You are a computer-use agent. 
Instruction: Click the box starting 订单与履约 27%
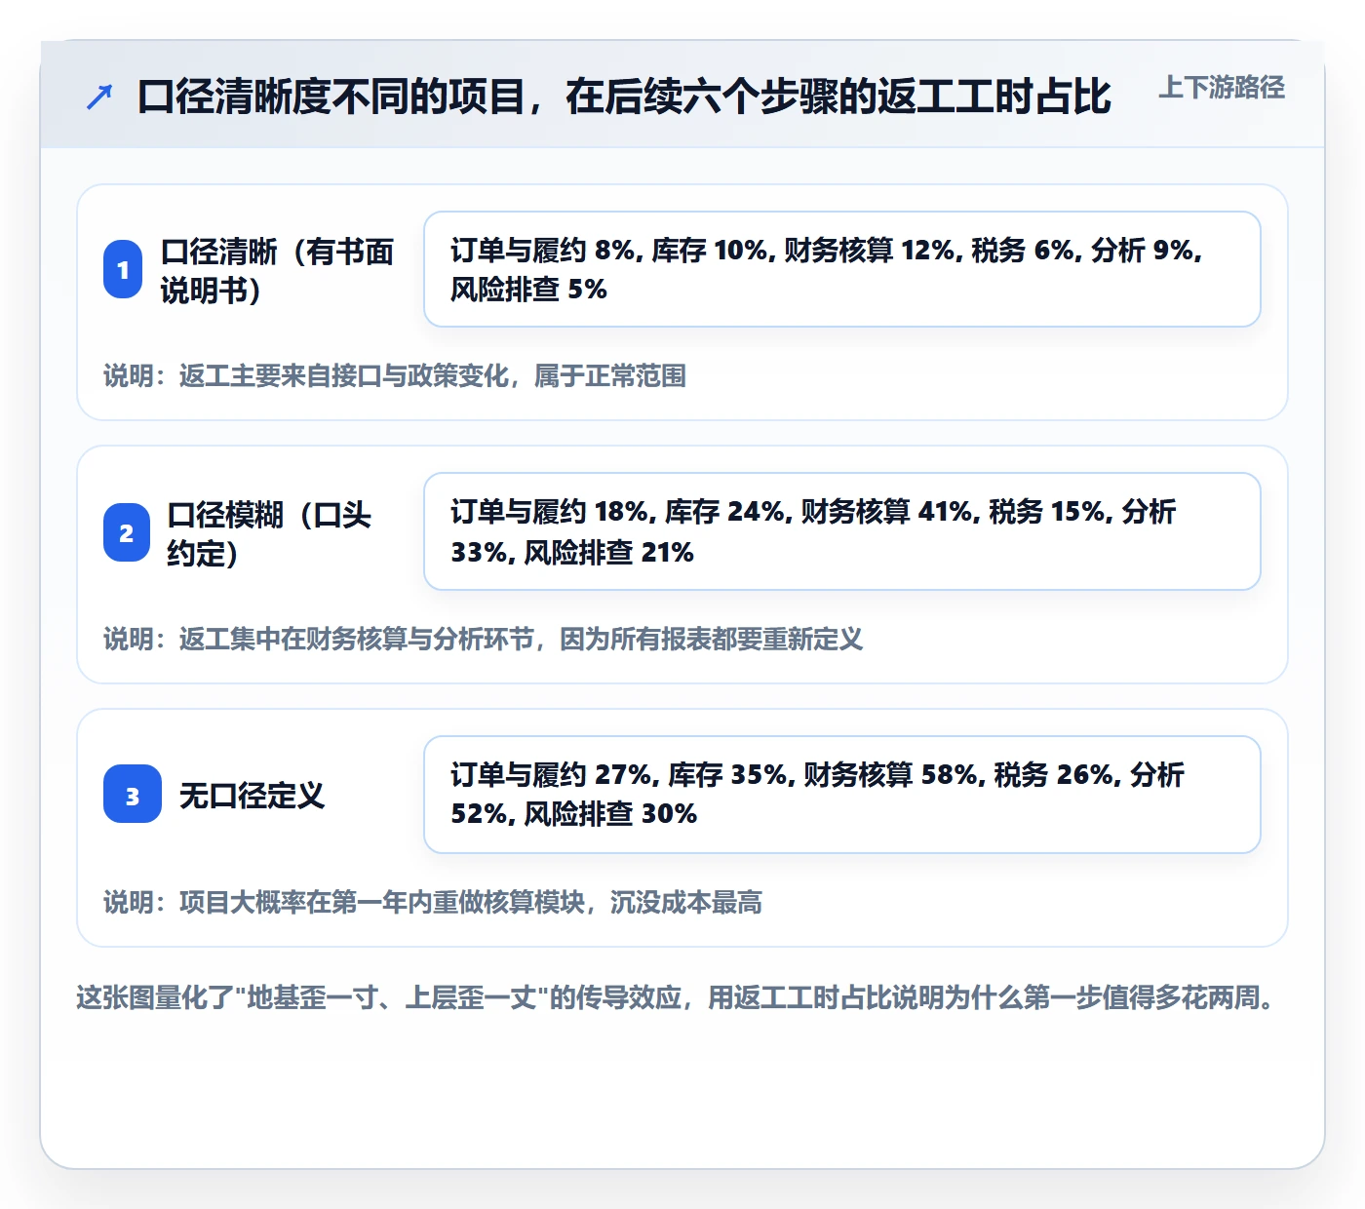click(842, 795)
